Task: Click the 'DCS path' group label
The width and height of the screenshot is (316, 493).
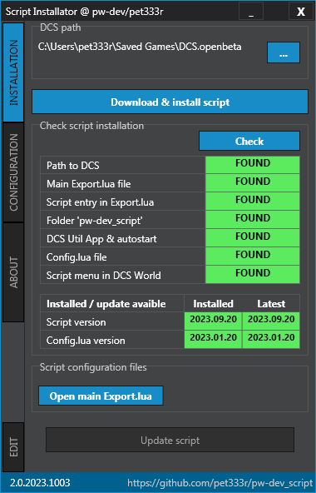Action: 61,27
